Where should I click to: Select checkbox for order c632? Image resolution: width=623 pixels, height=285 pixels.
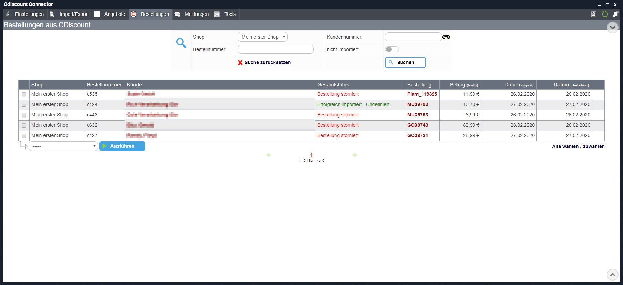click(x=24, y=125)
